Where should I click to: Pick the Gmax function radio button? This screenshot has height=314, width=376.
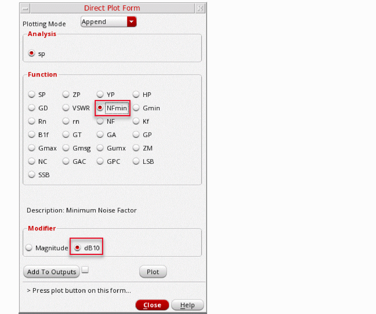click(32, 148)
